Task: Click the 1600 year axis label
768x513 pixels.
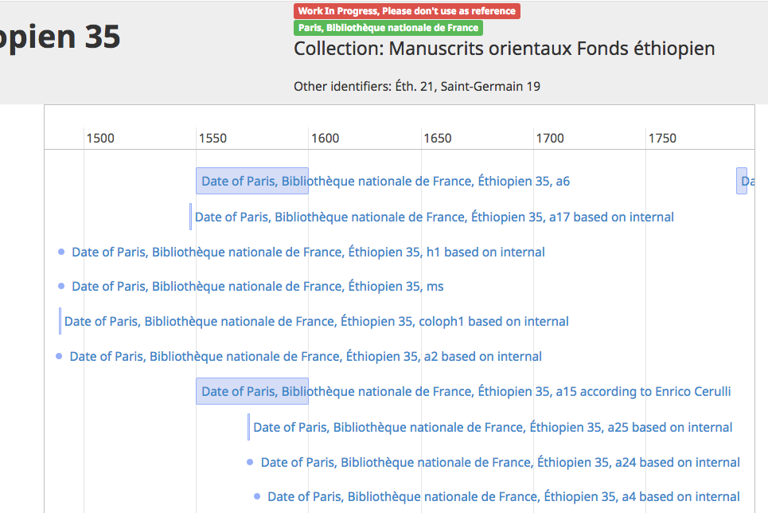Action: (326, 139)
